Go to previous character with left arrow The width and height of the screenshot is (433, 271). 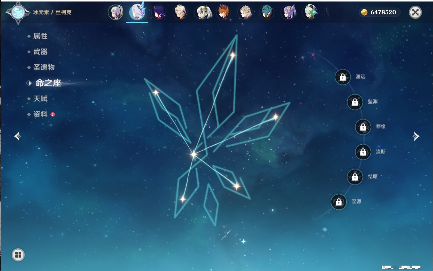point(17,136)
